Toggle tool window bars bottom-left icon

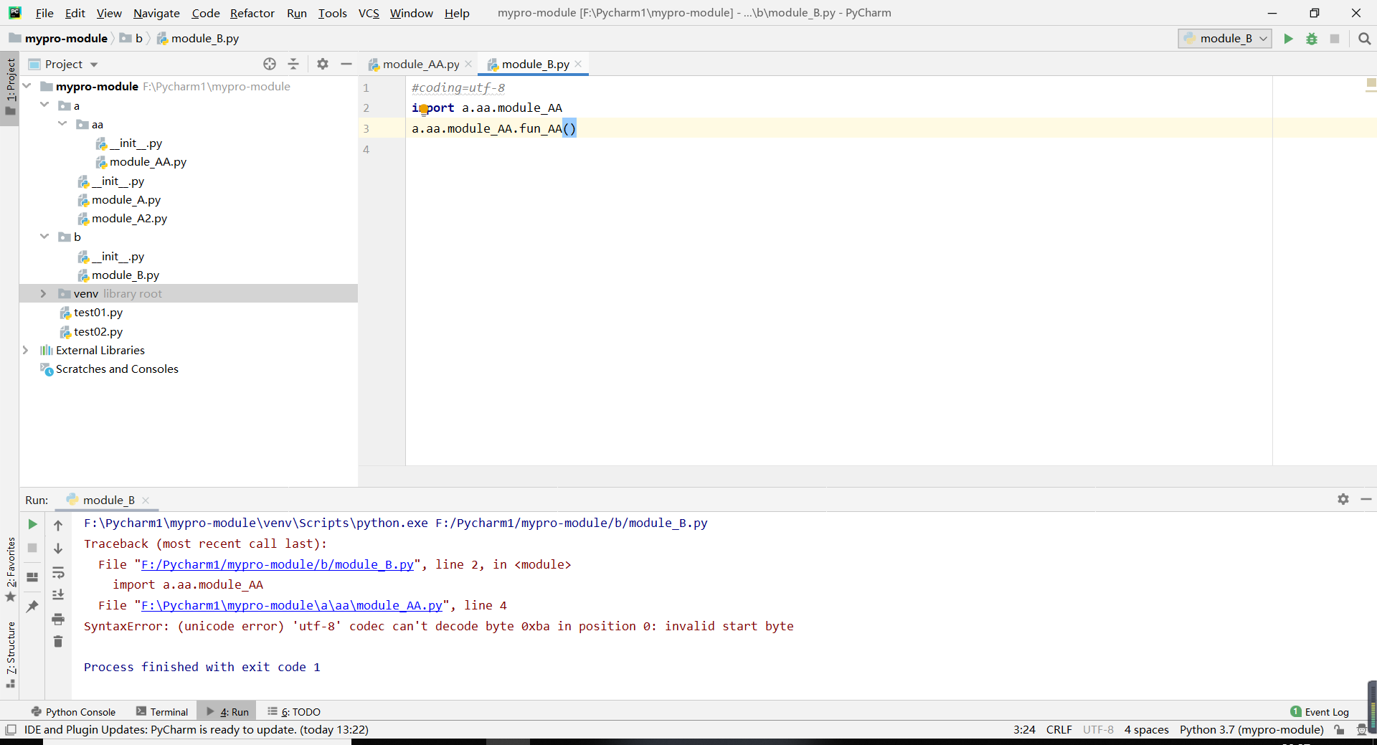[x=11, y=730]
